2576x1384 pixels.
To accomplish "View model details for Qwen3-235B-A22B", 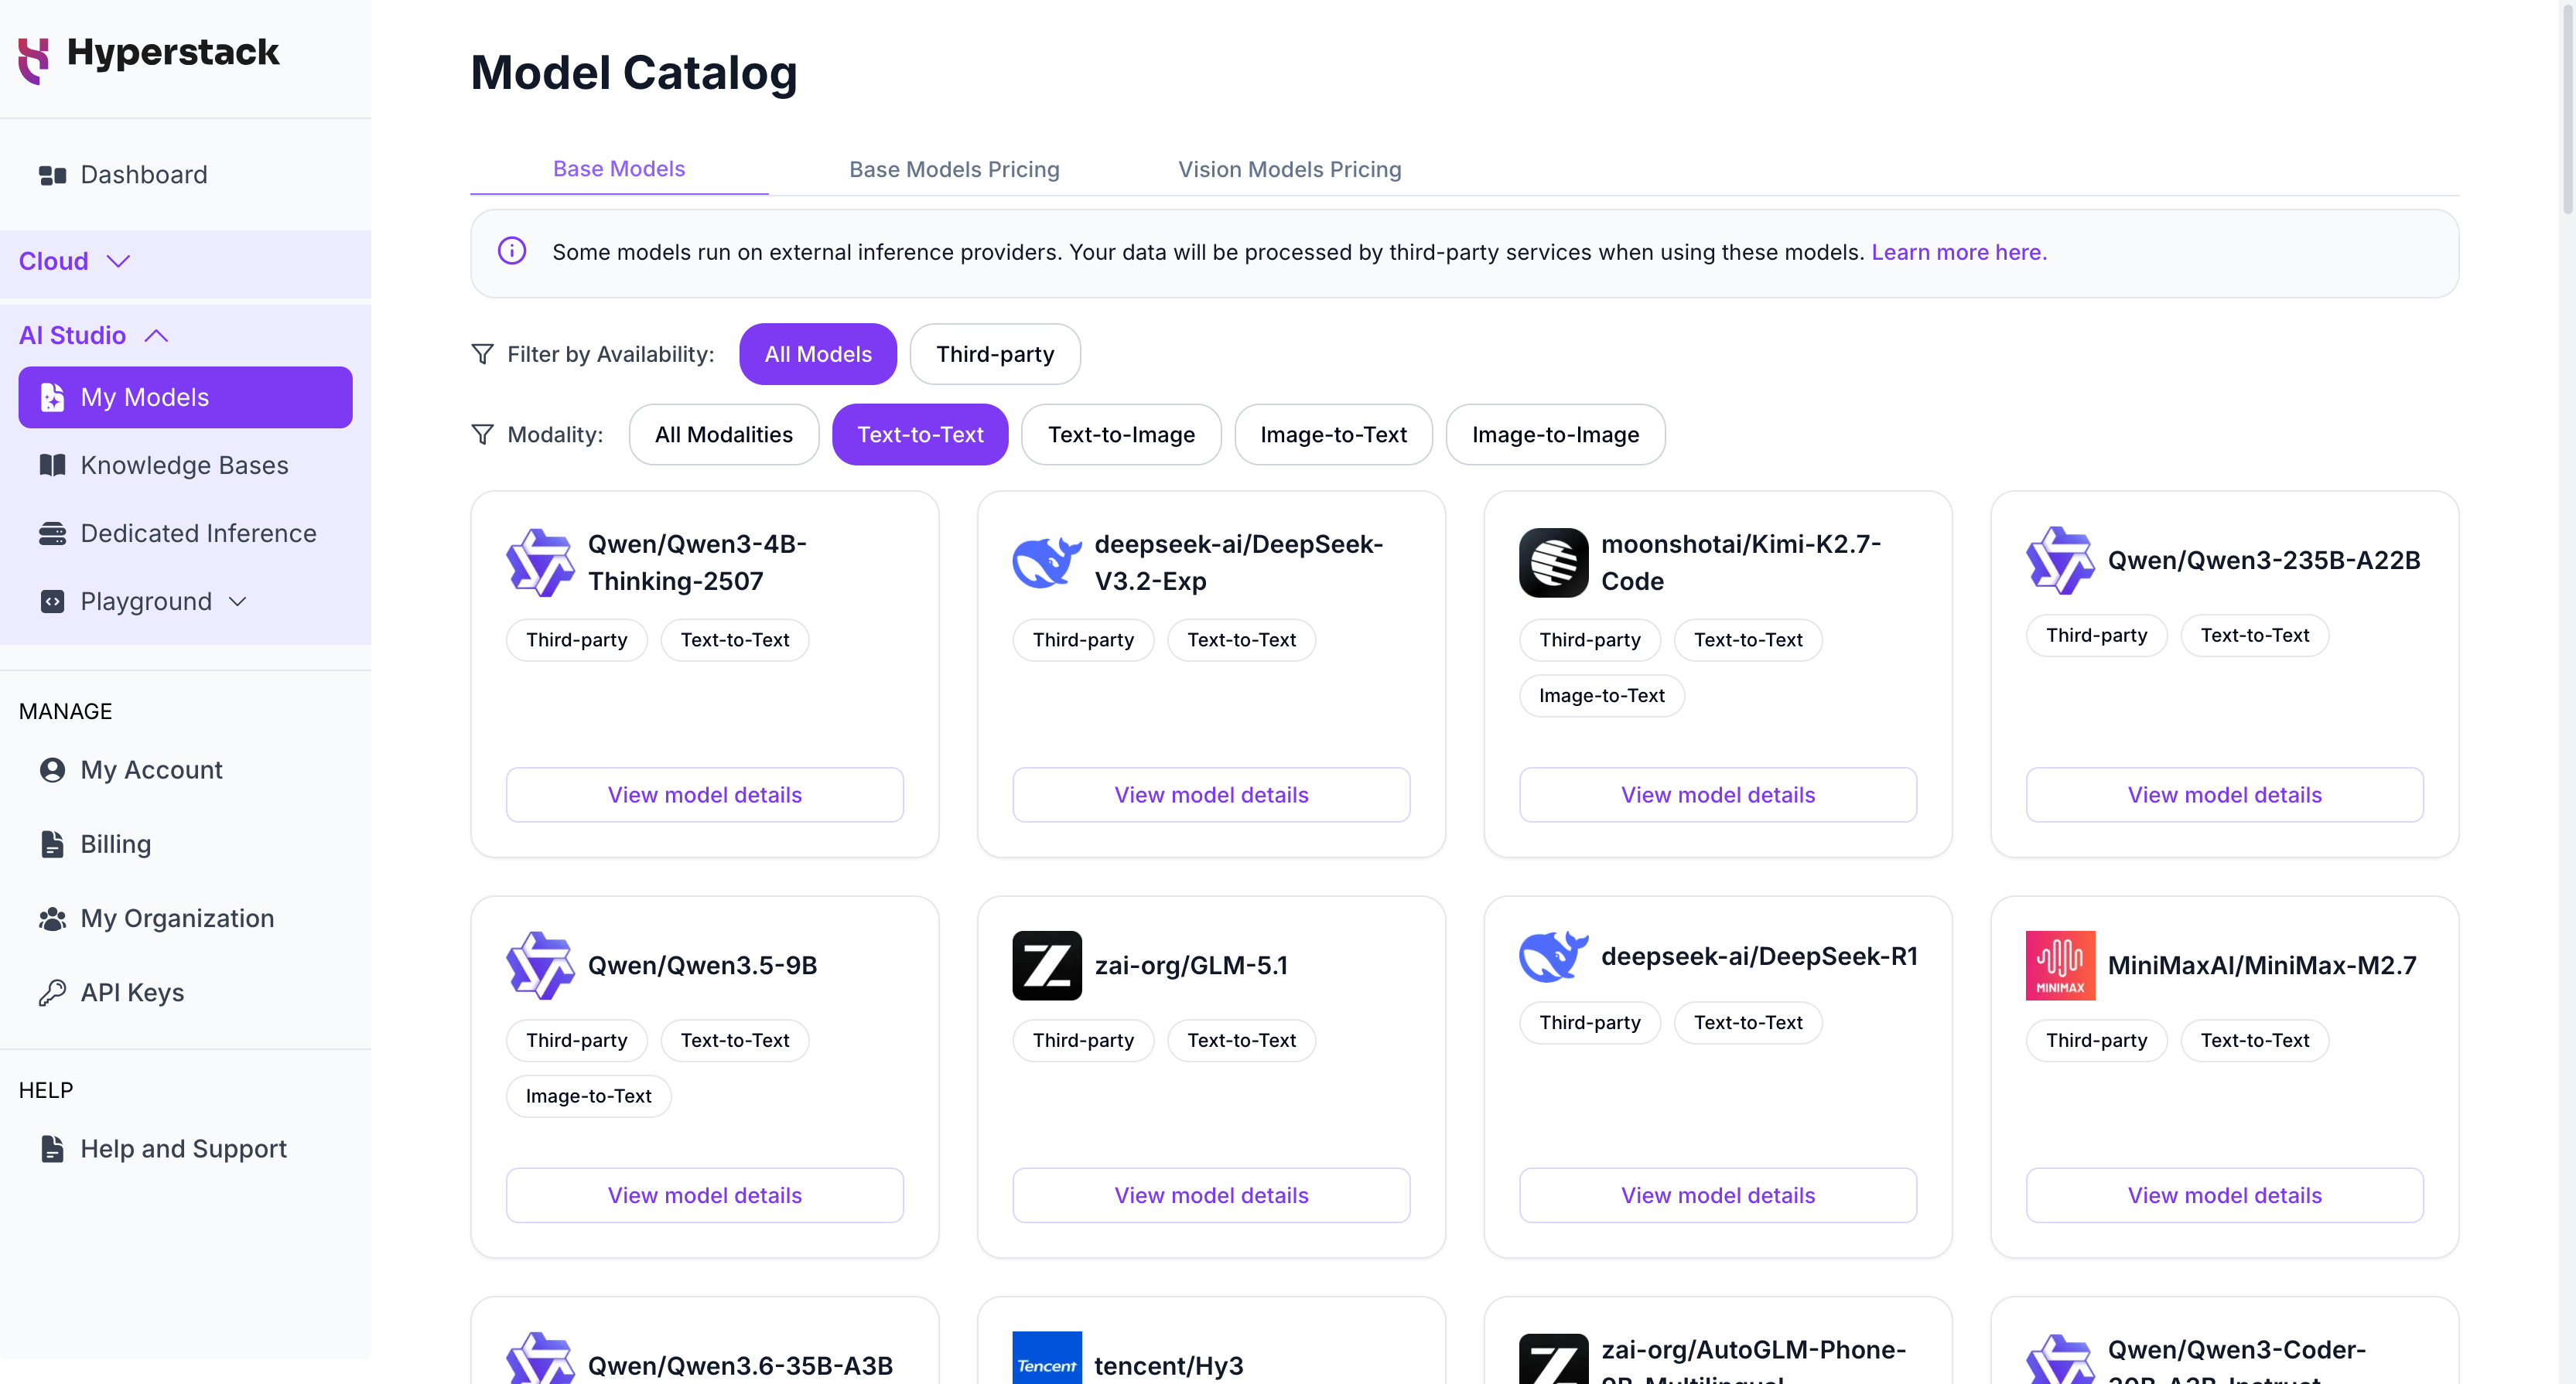I will pyautogui.click(x=2224, y=796).
